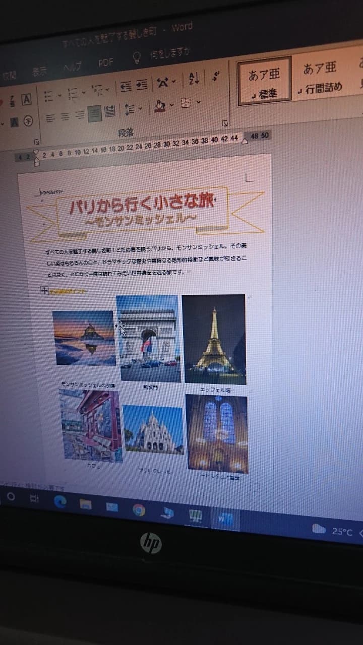Toggle show paragraph marks icon

(x=216, y=77)
